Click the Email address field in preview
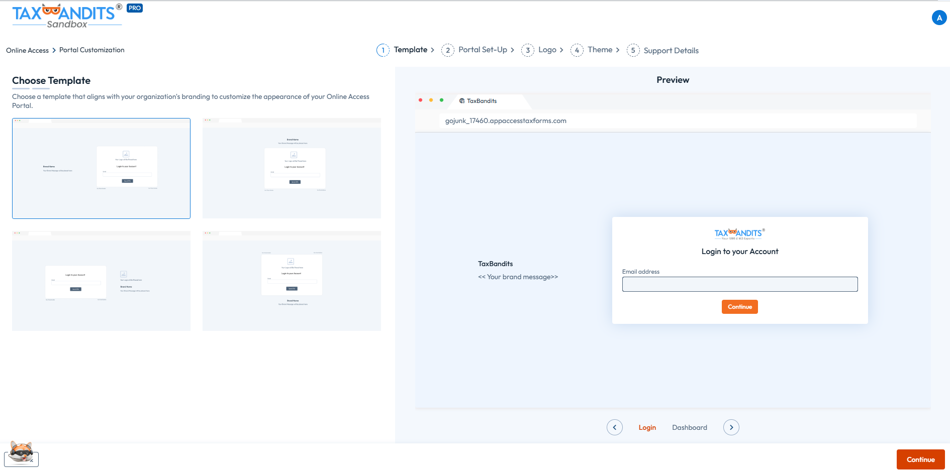This screenshot has height=473, width=950. [739, 284]
